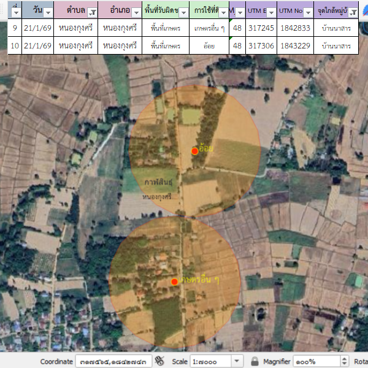Open the filter dropdown on the วัน column
Viewport: 368px width, 368px height.
pos(48,12)
